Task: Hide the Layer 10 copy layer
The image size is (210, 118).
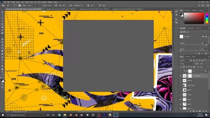Action: pos(180,76)
